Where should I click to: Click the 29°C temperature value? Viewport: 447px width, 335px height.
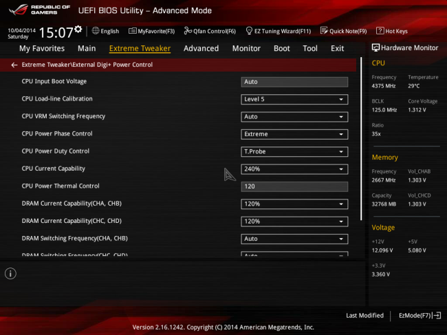[x=413, y=86]
